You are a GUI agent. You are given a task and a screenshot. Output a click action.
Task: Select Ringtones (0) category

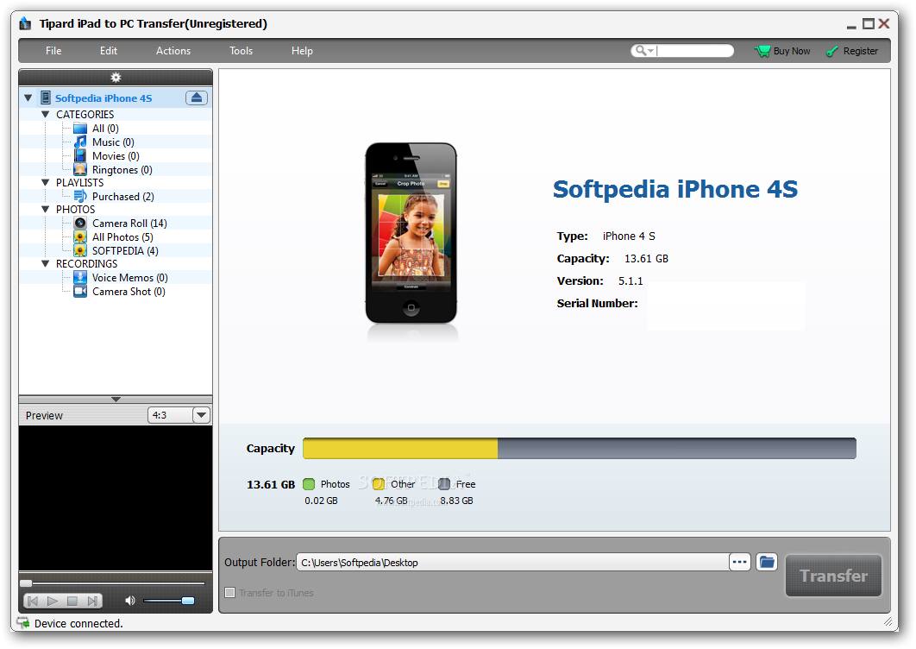tap(122, 169)
